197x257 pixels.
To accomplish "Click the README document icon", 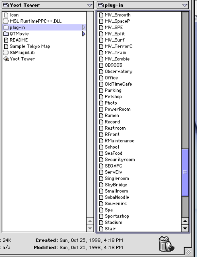I will (x=6, y=40).
